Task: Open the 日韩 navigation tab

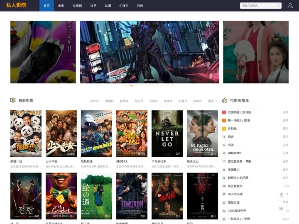Action: (140, 6)
